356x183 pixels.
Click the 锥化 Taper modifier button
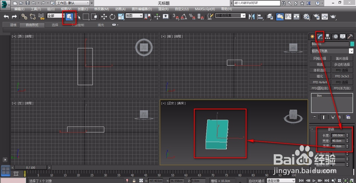(x=320, y=76)
